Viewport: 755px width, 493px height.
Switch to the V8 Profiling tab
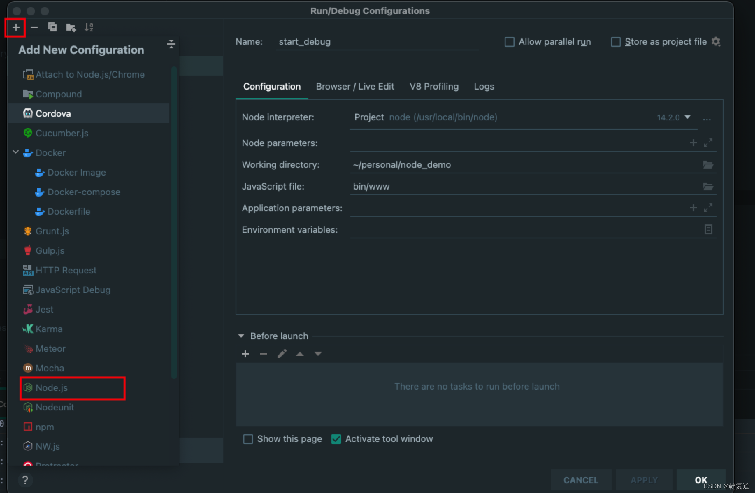(434, 86)
